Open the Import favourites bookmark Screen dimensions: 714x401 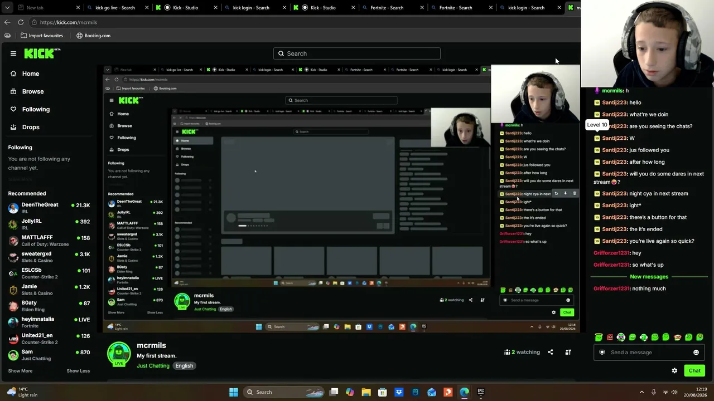pos(42,36)
